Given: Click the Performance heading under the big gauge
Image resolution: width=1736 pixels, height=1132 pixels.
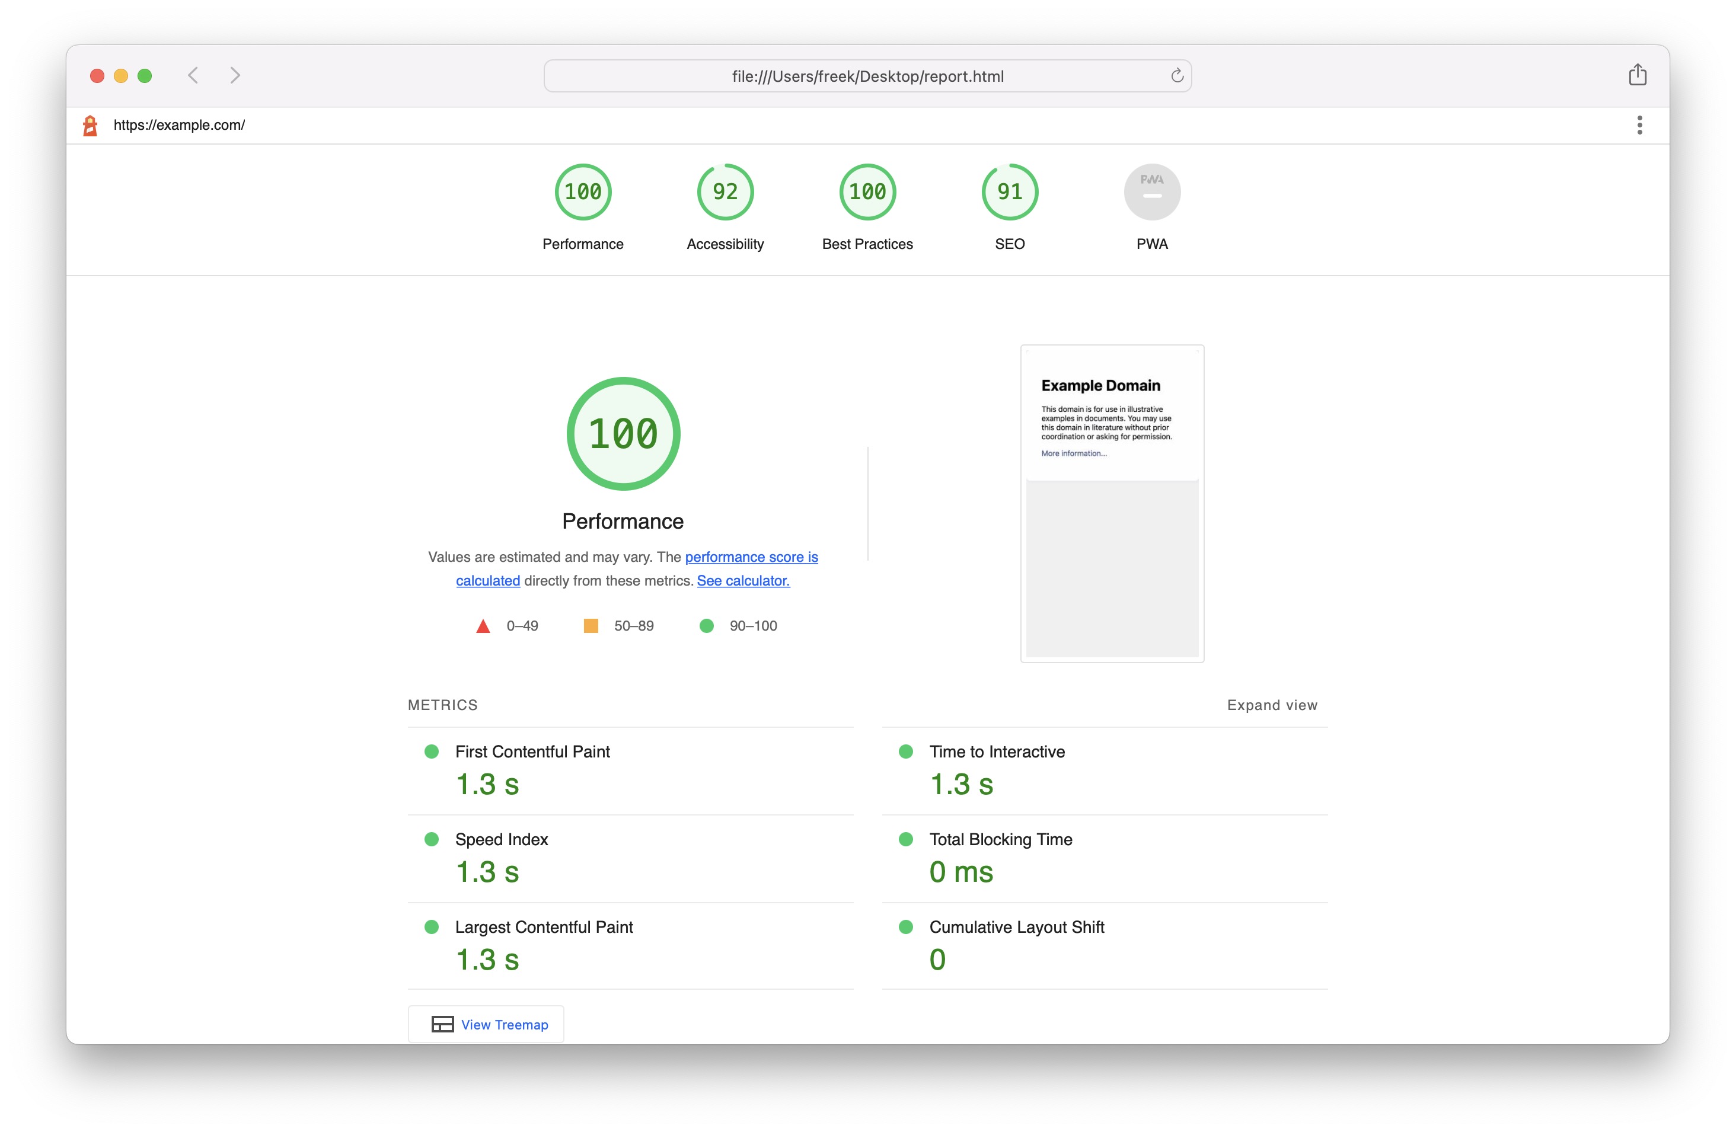Looking at the screenshot, I should (x=623, y=521).
